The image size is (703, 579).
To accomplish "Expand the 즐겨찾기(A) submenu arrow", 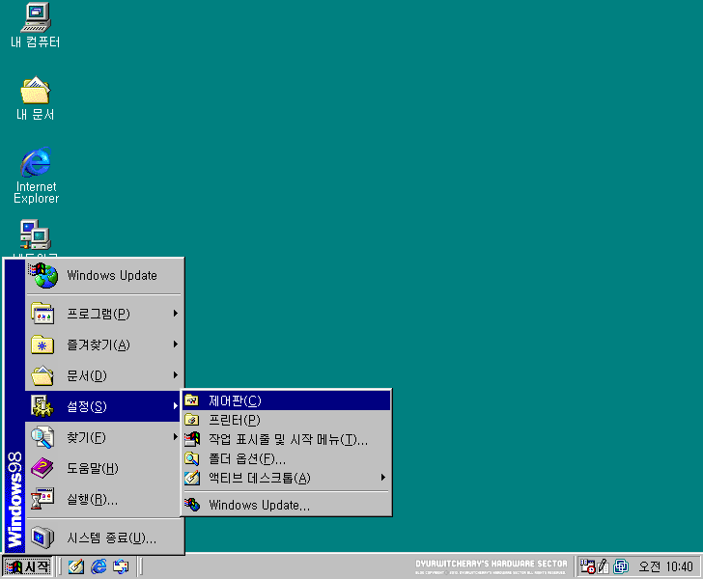I will pyautogui.click(x=176, y=345).
